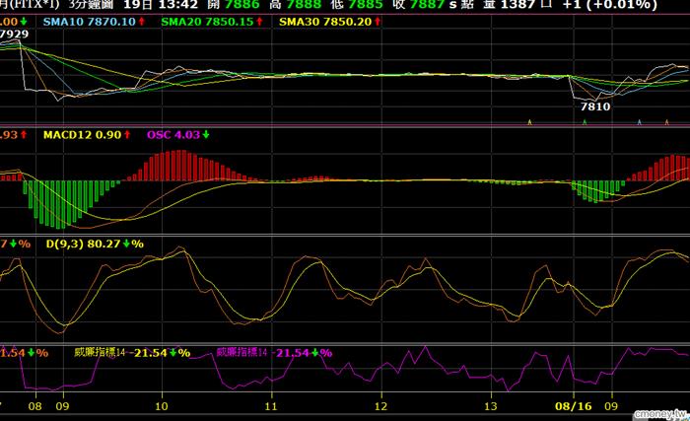Viewport: 690px width, 421px height.
Task: Select the OSC 4.03 label
Action: pyautogui.click(x=178, y=135)
